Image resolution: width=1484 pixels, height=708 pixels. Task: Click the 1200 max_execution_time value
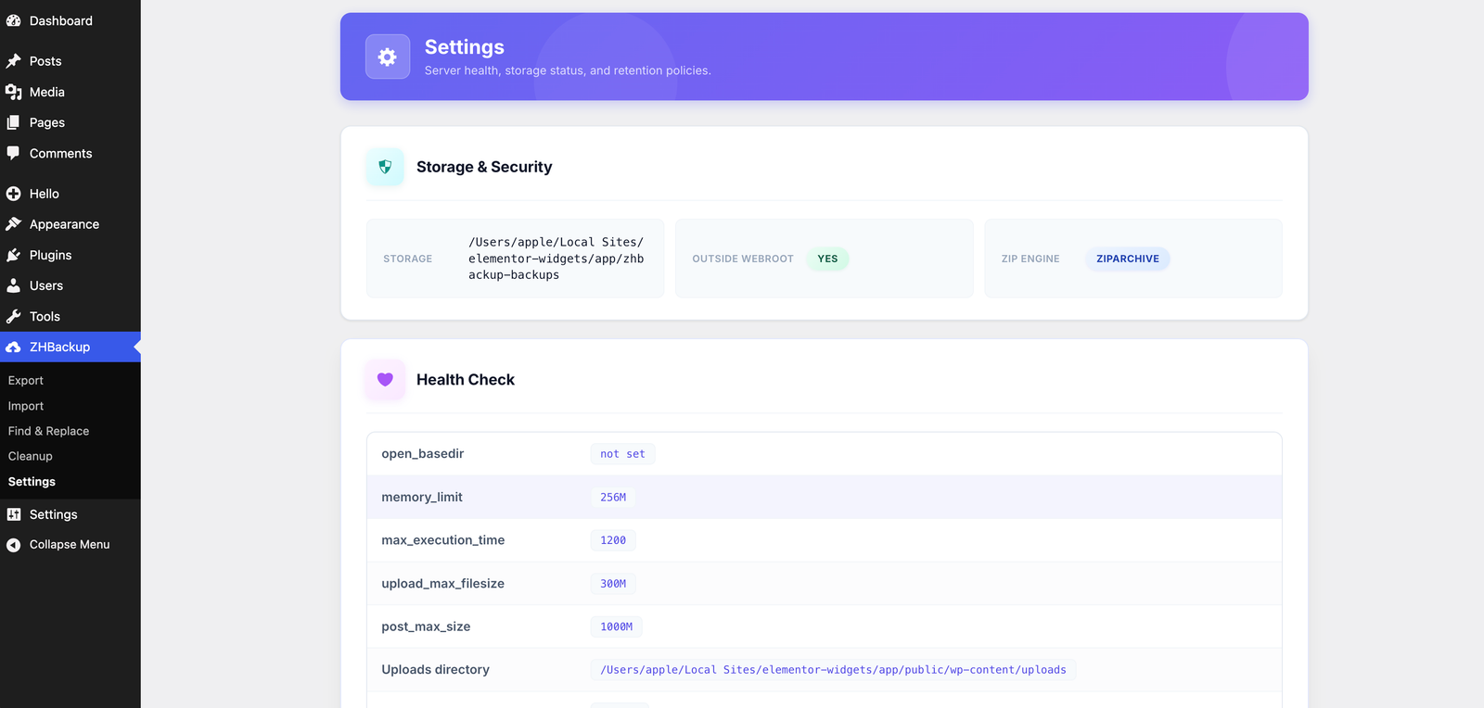[x=613, y=540]
